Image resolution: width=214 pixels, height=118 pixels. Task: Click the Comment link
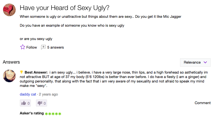[203, 103]
